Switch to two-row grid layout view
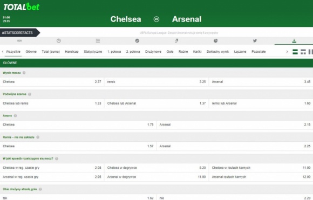313x200 pixels. tap(303, 52)
